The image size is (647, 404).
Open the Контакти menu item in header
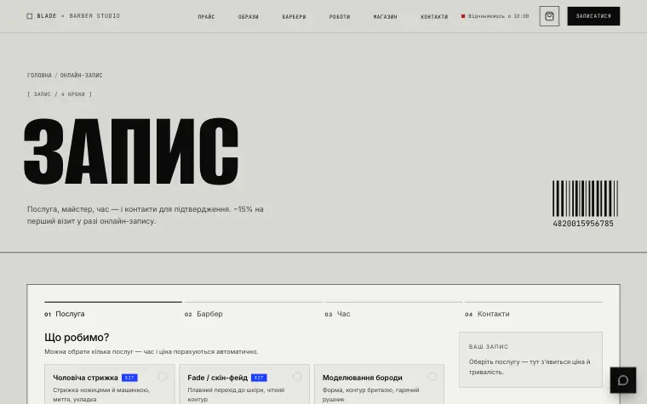(x=434, y=17)
